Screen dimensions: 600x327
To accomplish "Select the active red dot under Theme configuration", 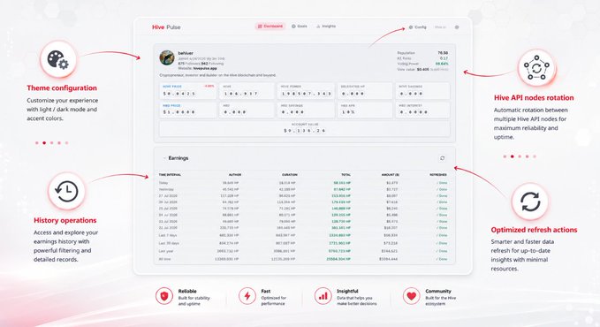I will pos(44,143).
